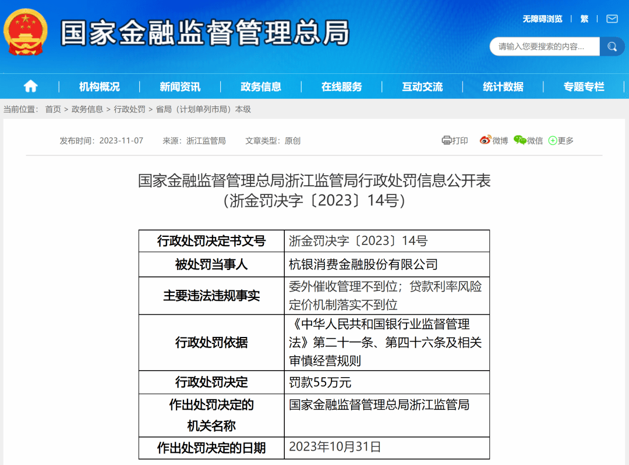Open 政务信息 breadcrumb link

(87, 109)
